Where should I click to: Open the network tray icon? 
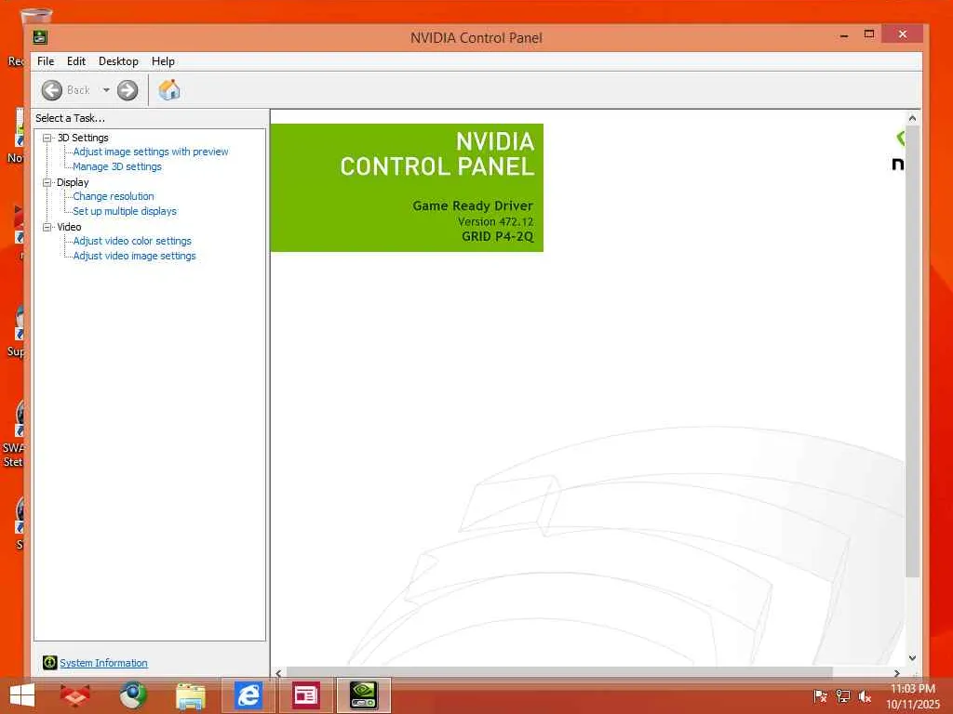tap(842, 696)
